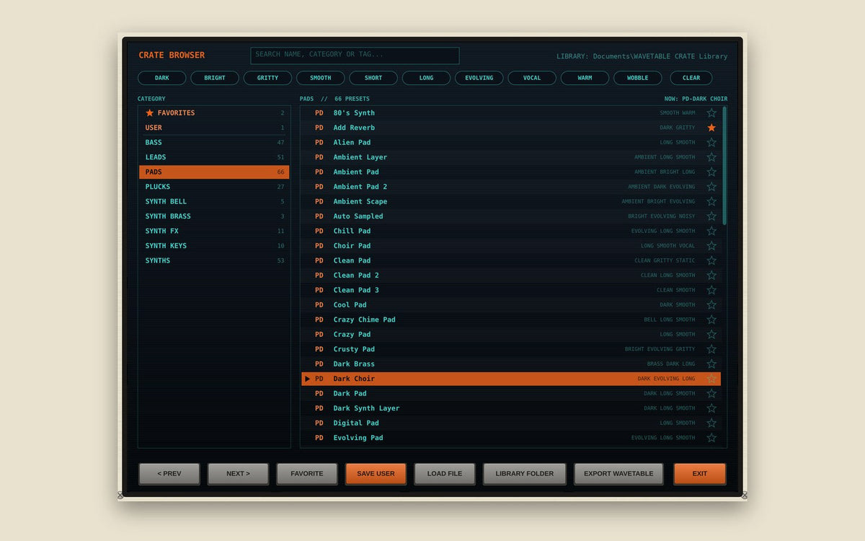Star the Ambient Pad preset

711,172
